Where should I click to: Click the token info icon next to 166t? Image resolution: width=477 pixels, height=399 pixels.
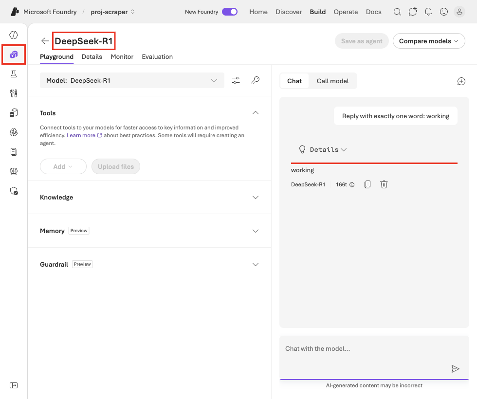[x=352, y=184]
